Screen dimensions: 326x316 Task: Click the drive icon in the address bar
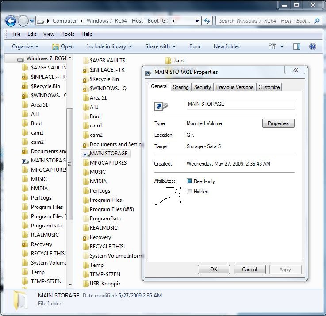pyautogui.click(x=40, y=21)
